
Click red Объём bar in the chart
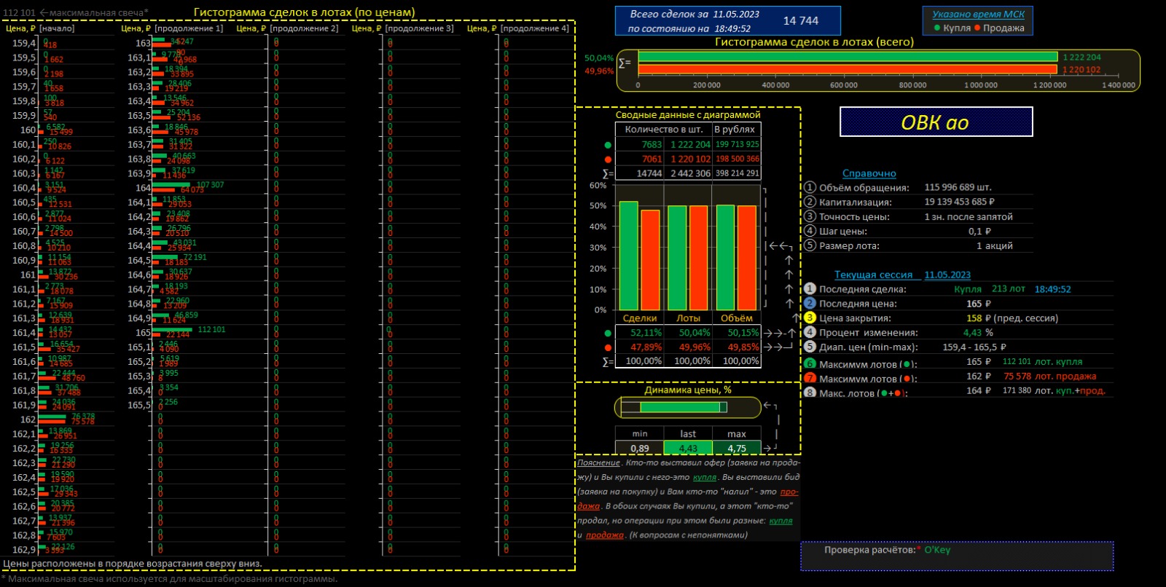(747, 259)
